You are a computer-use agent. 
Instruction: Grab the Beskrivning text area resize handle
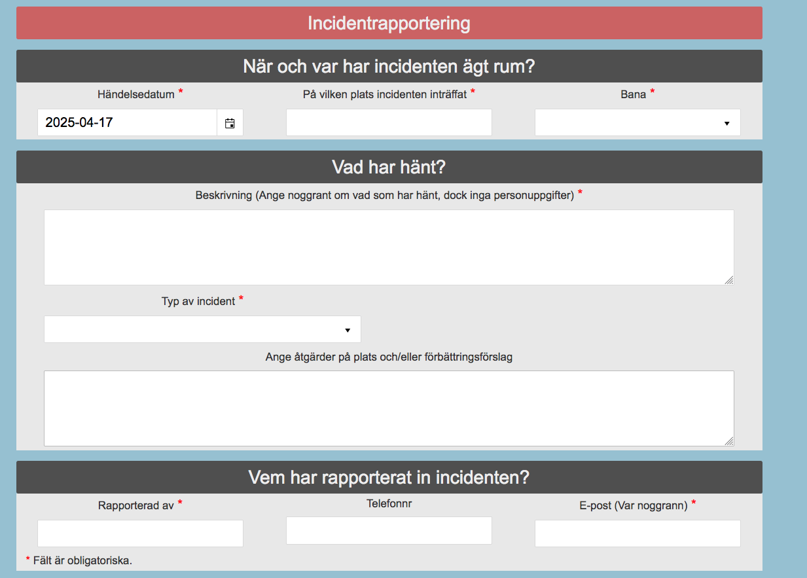click(729, 280)
